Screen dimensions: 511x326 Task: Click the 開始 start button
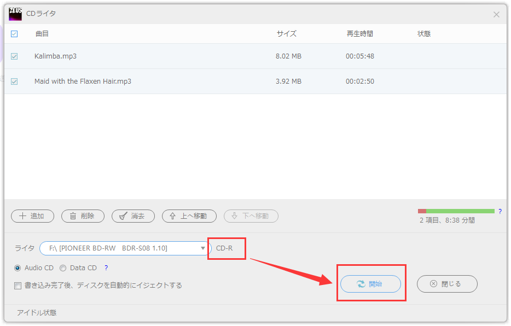[370, 284]
